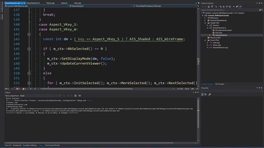The height and width of the screenshot is (148, 264).
Task: Switch views icon in Solution Explorer toolbar
Action: coord(212,7)
